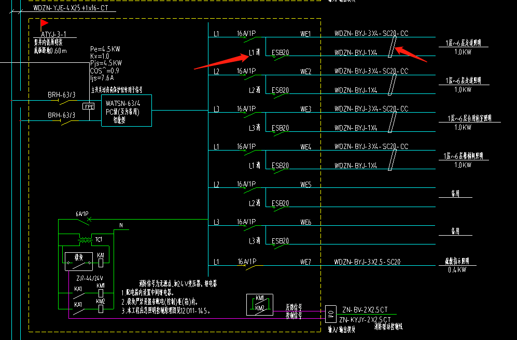Select the 备用 label on WE6 row

(455, 231)
